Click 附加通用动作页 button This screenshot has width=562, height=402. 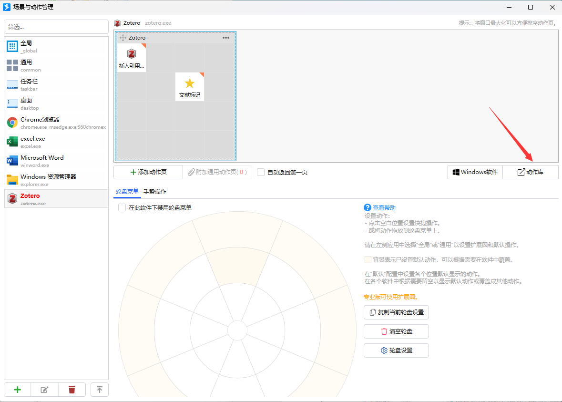pos(217,172)
